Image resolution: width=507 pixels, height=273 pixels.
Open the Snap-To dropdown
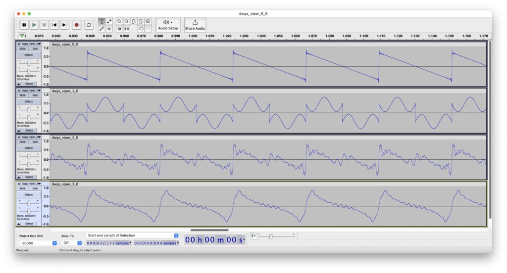(79, 243)
